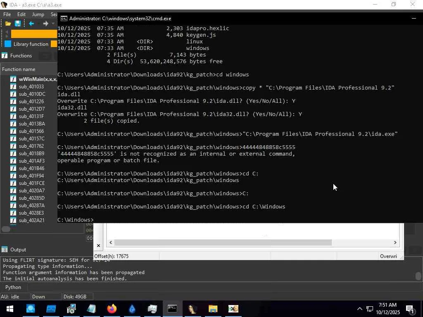Click the Disk: 49GB status entry
Image resolution: width=423 pixels, height=317 pixels.
pos(78,296)
